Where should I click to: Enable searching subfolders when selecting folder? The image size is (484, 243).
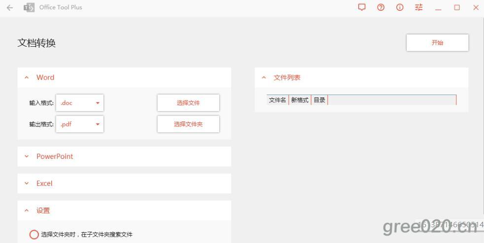(x=34, y=235)
